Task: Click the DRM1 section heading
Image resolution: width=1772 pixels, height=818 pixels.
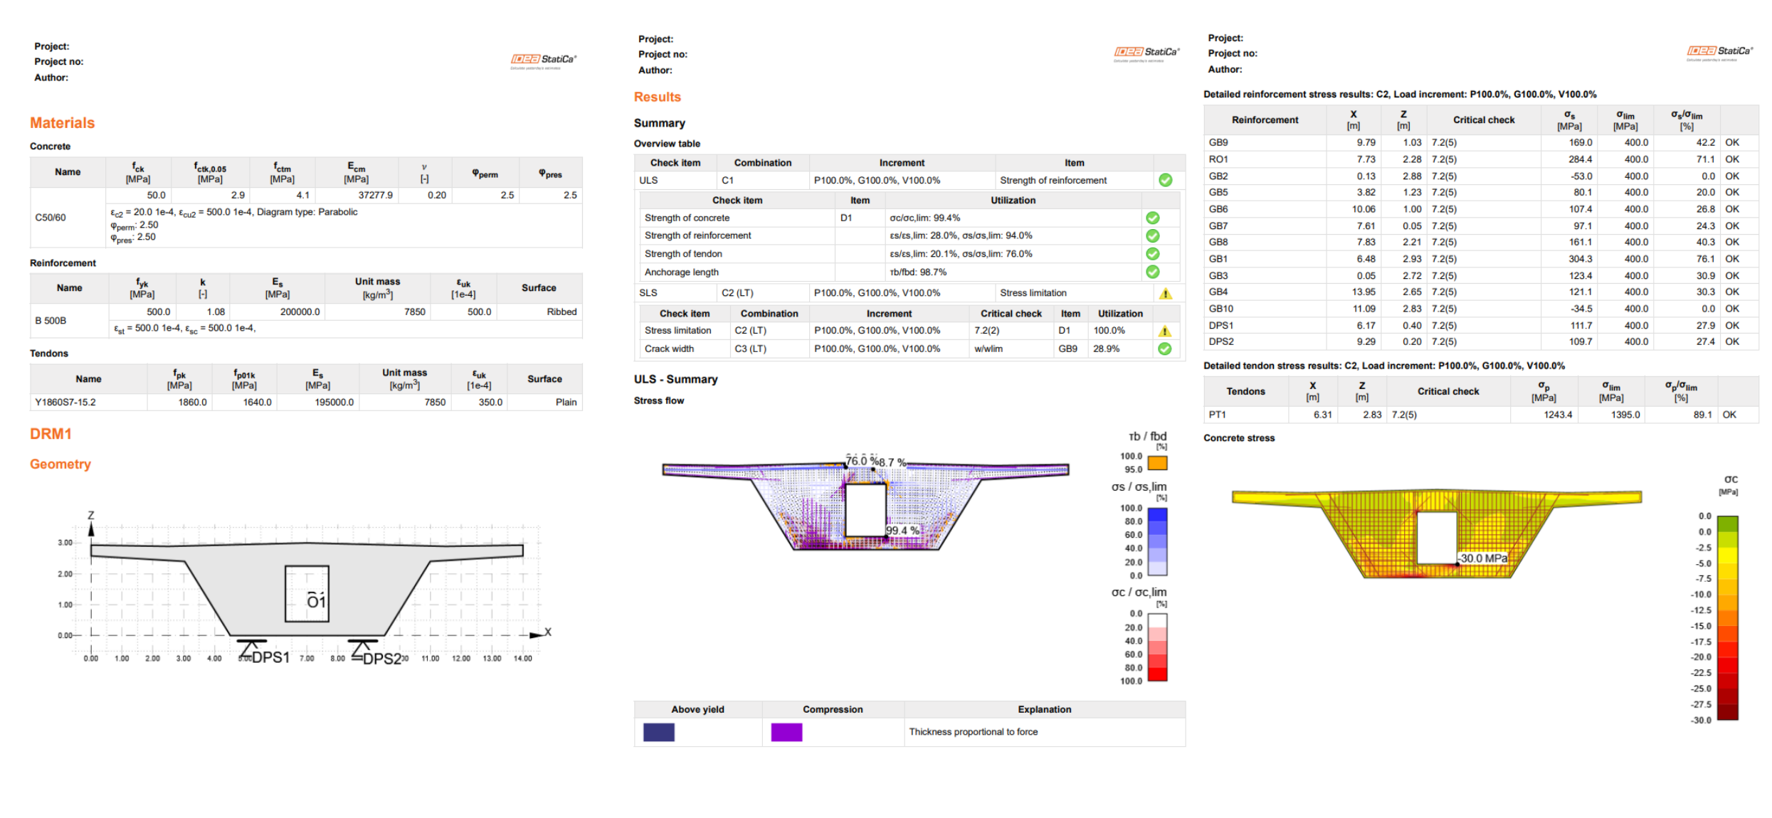Action: coord(51,434)
